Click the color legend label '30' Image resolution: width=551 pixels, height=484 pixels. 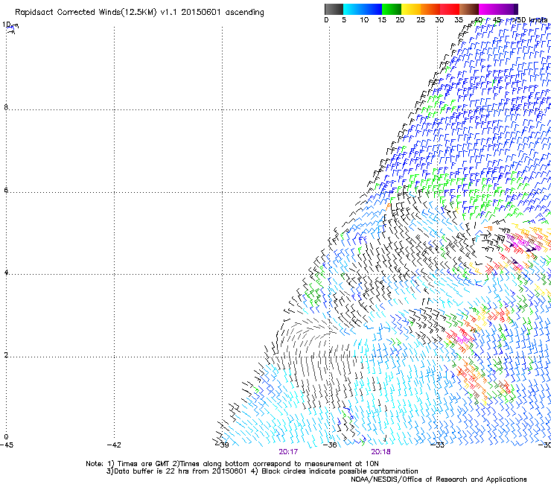tap(439, 20)
